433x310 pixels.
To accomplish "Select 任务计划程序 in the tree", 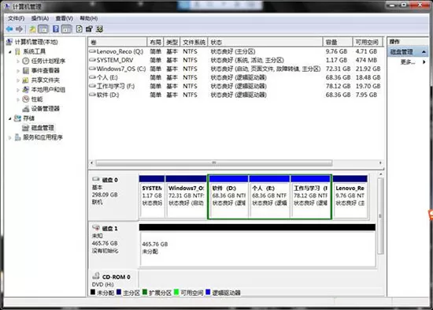I will [x=48, y=61].
